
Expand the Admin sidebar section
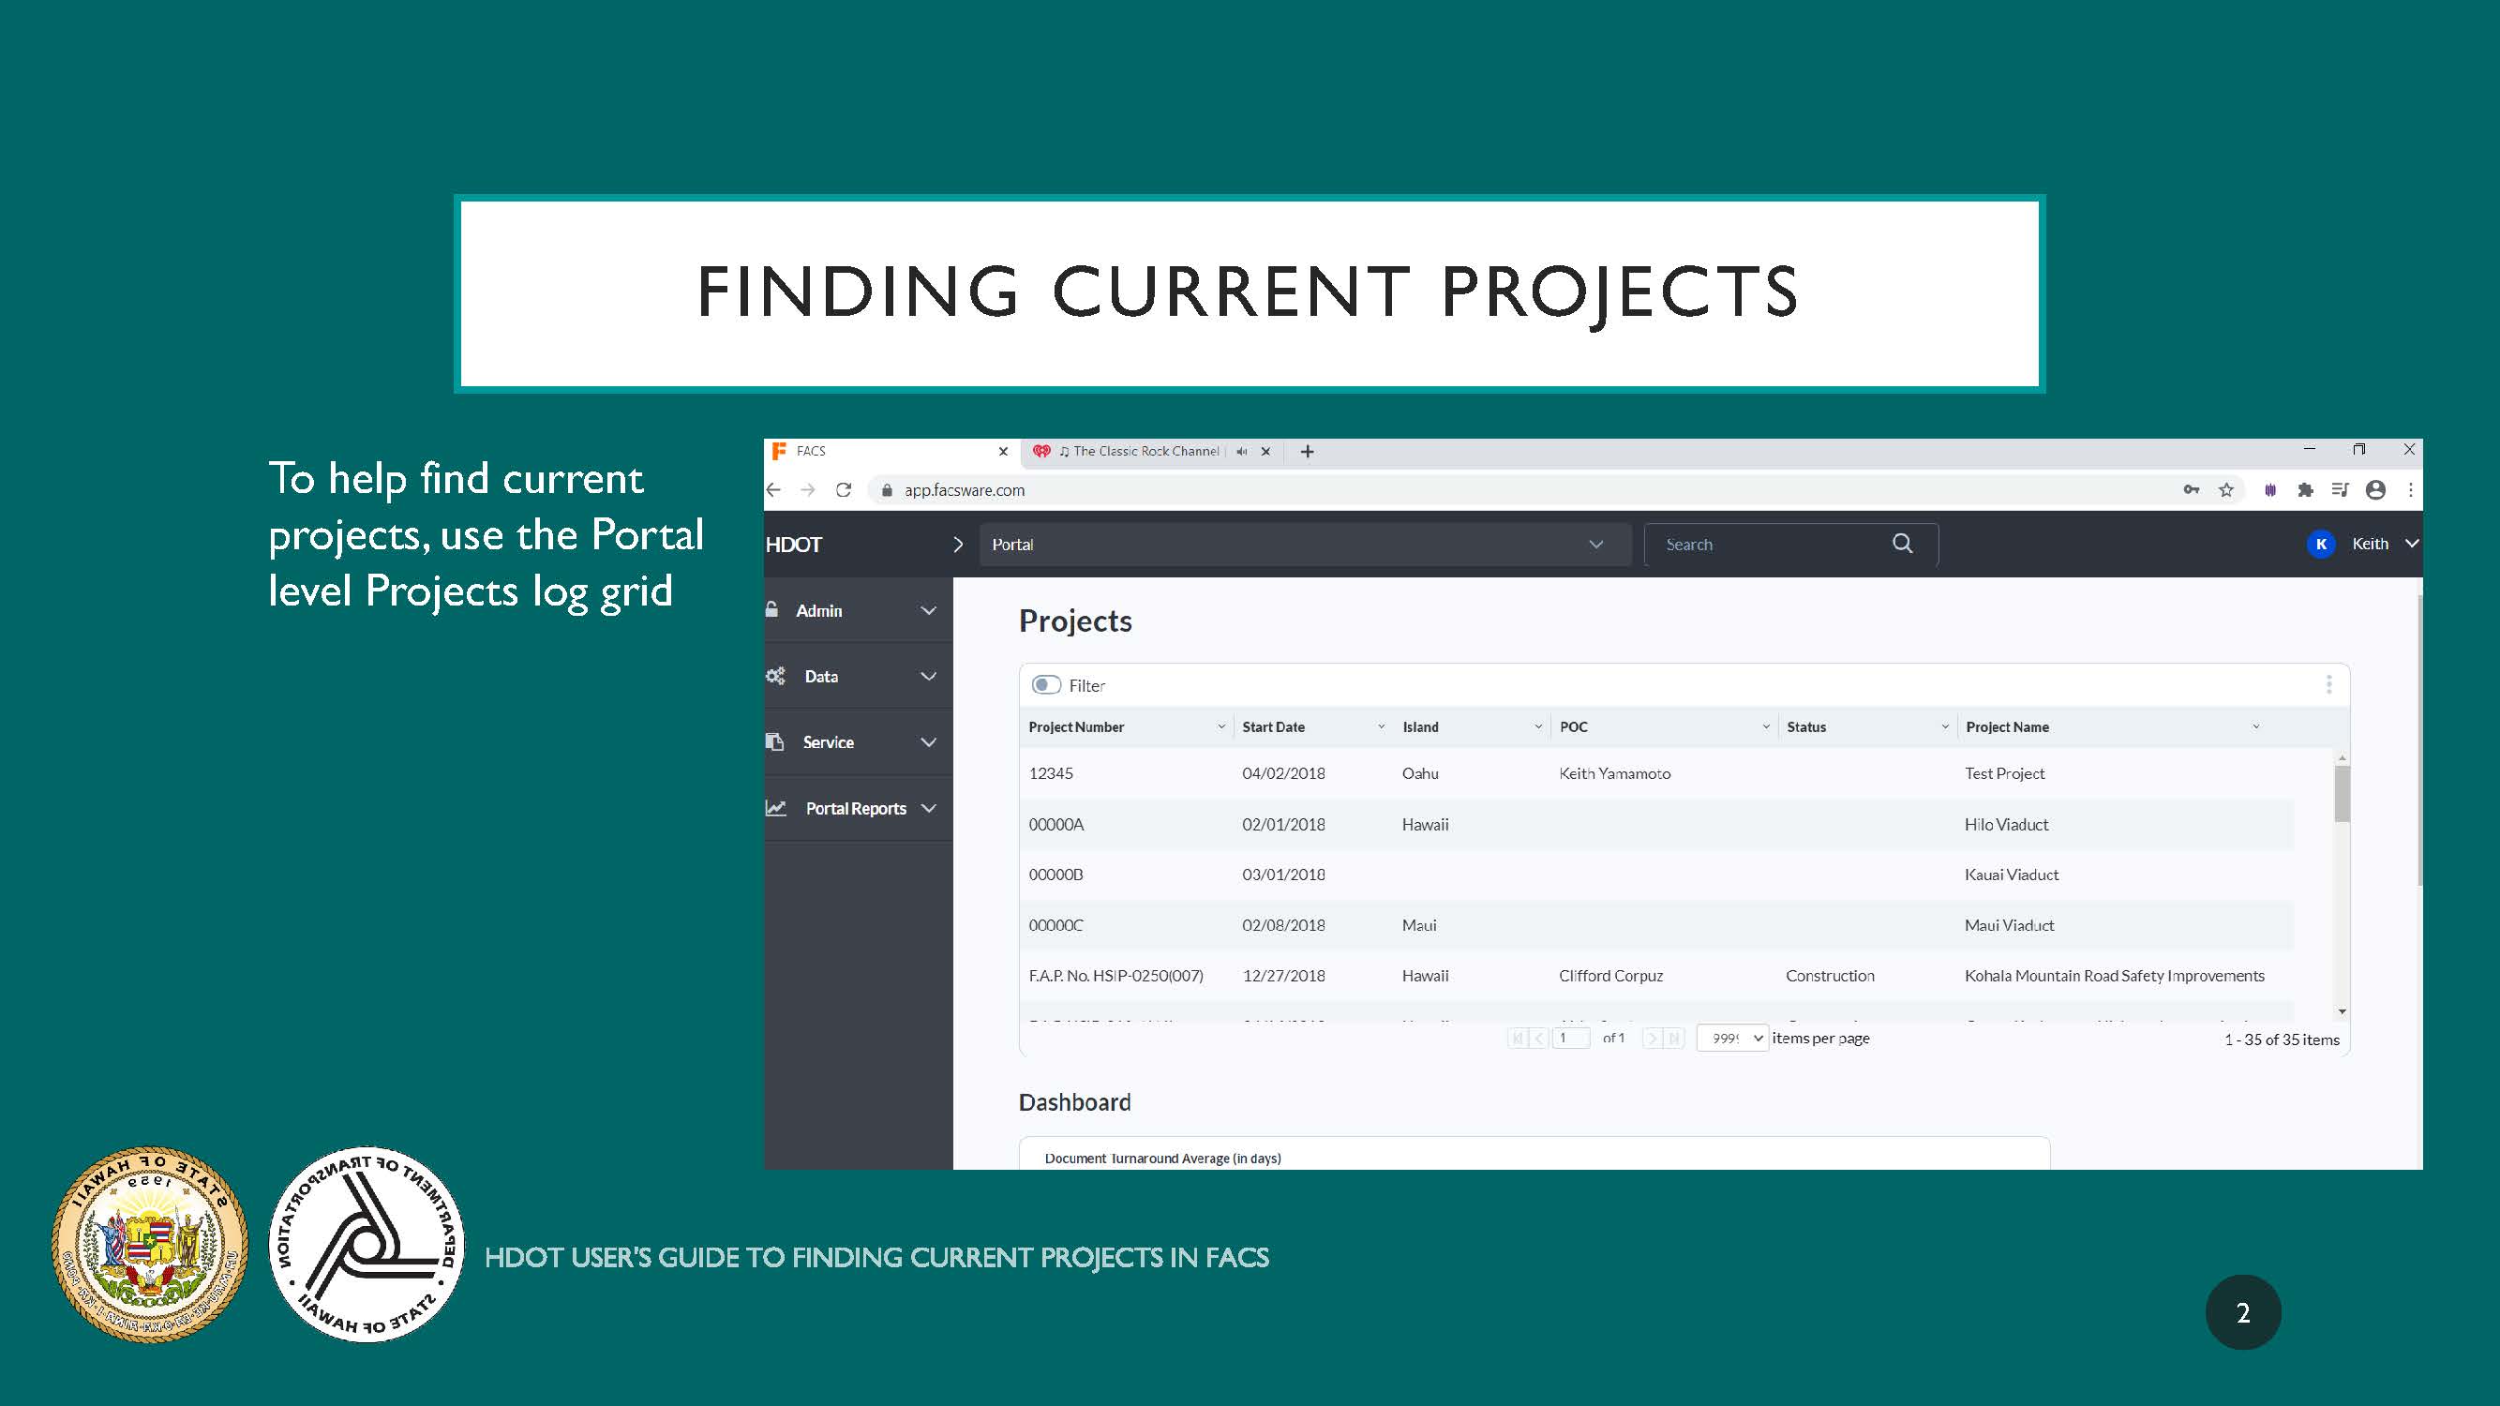(858, 610)
